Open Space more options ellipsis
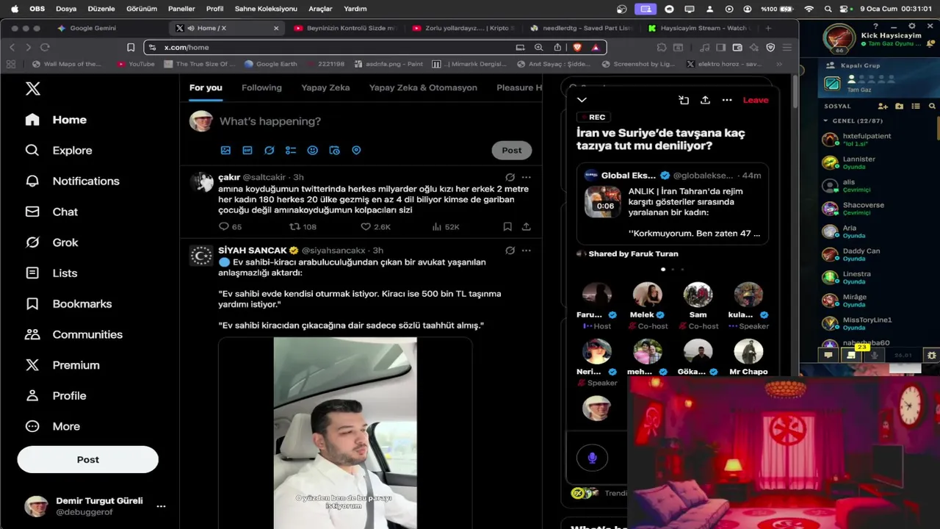Viewport: 940px width, 529px height. [x=727, y=100]
